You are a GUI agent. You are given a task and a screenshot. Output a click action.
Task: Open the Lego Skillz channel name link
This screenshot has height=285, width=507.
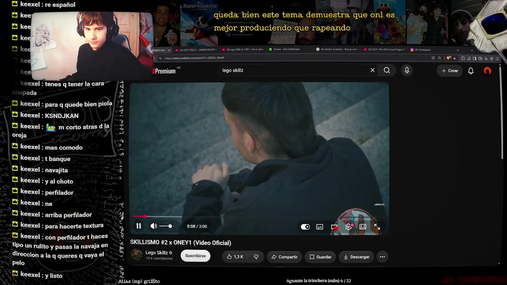[156, 253]
